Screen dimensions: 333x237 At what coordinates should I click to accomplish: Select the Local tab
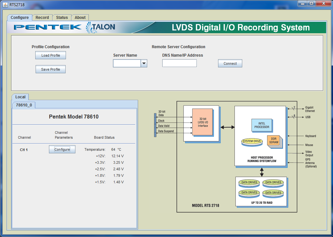click(20, 97)
